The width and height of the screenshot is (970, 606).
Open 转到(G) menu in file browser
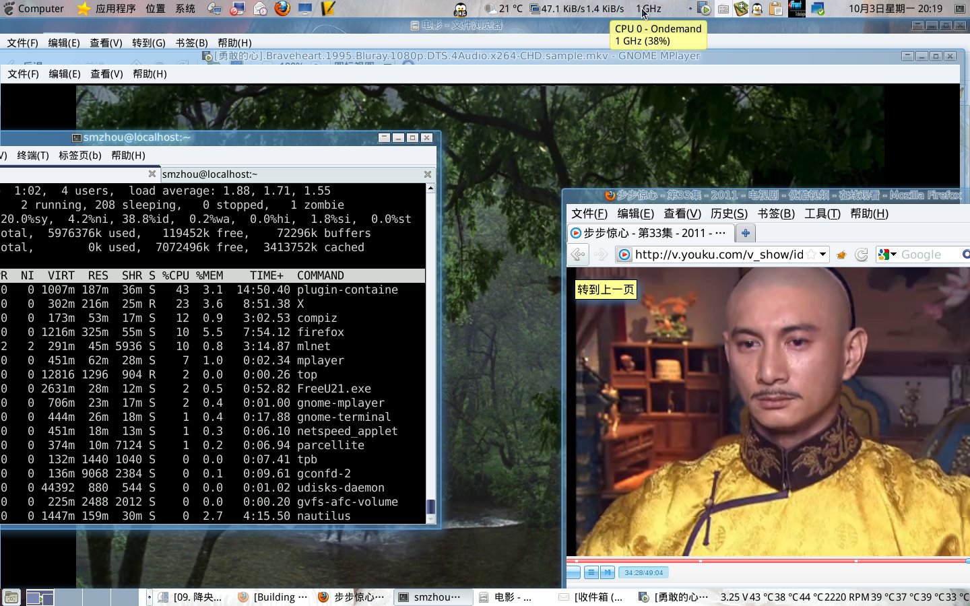coord(148,42)
